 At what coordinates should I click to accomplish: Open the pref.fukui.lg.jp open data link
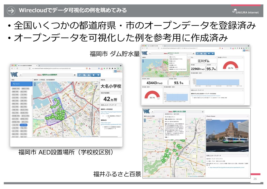(227, 168)
